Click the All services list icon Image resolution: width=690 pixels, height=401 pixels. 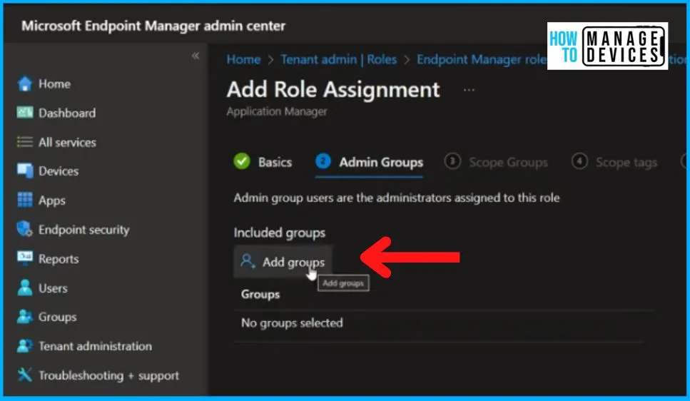(25, 142)
